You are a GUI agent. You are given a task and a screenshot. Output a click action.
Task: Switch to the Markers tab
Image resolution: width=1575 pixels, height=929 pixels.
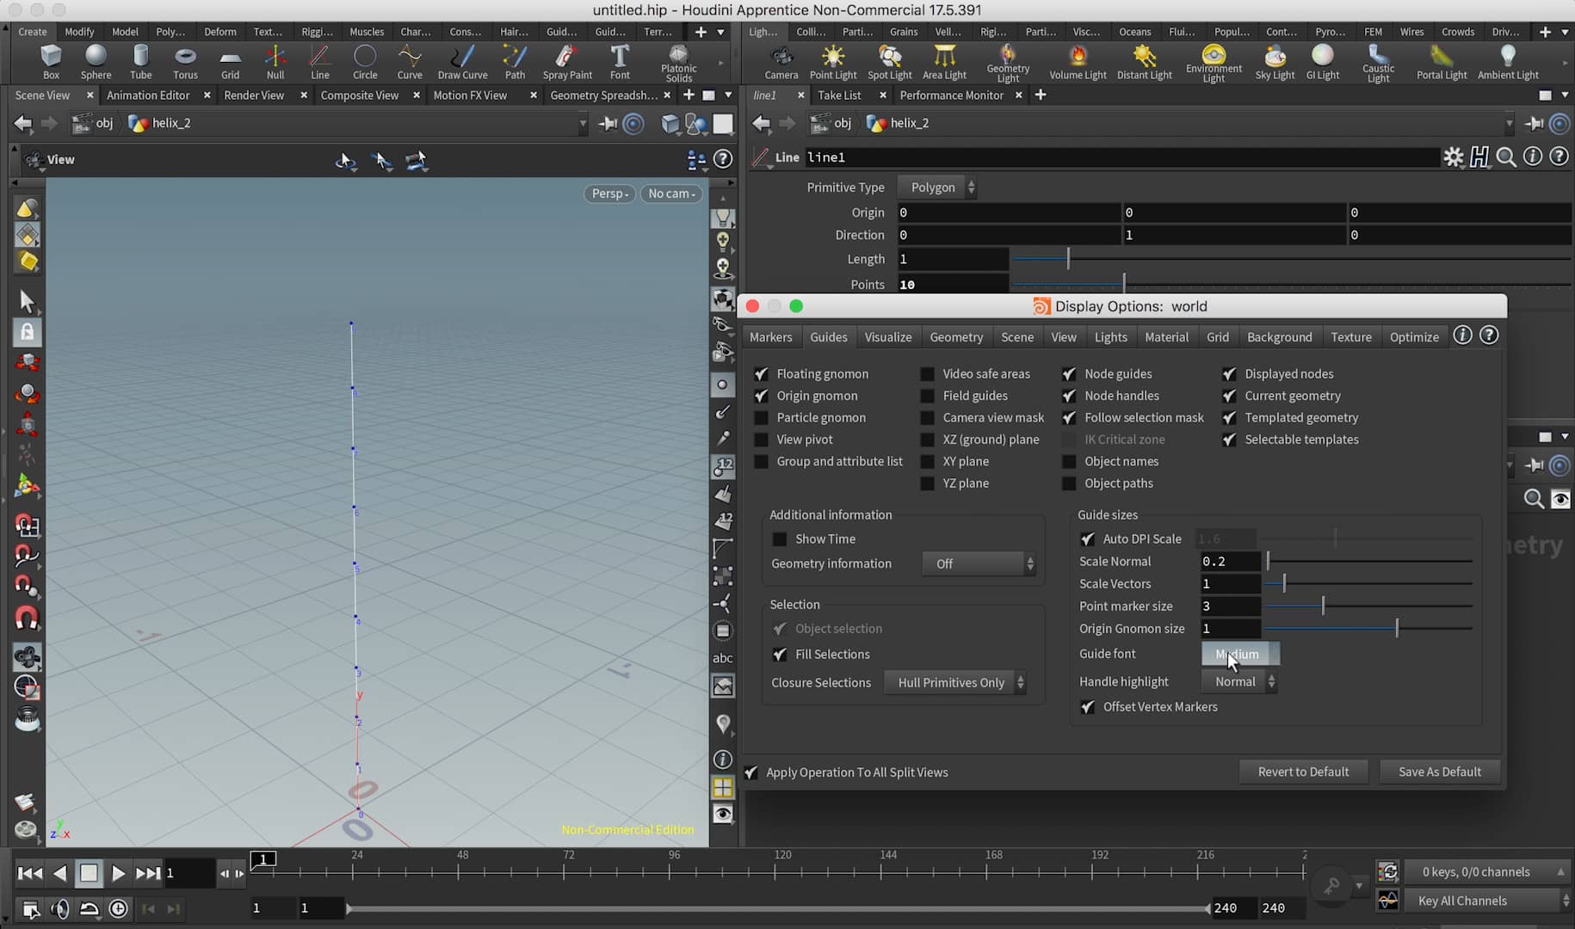770,337
